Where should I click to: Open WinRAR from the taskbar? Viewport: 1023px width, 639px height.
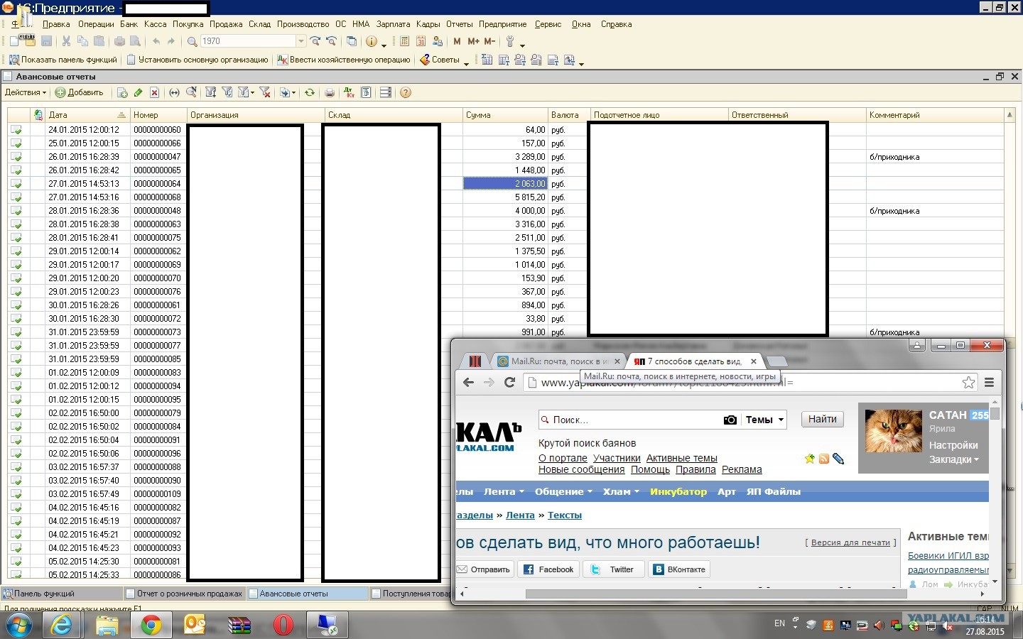pos(239,625)
